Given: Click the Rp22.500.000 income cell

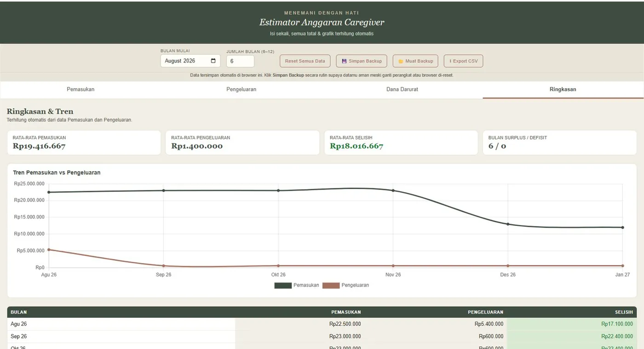Looking at the screenshot, I should point(345,324).
